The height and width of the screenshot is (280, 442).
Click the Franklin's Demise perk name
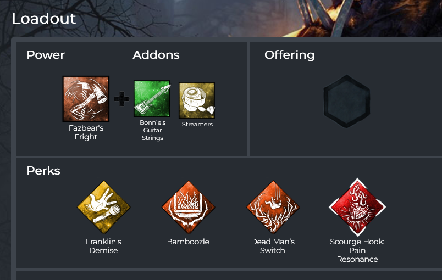[103, 246]
